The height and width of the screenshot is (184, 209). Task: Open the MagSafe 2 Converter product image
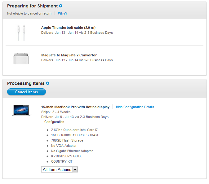[x=21, y=59]
